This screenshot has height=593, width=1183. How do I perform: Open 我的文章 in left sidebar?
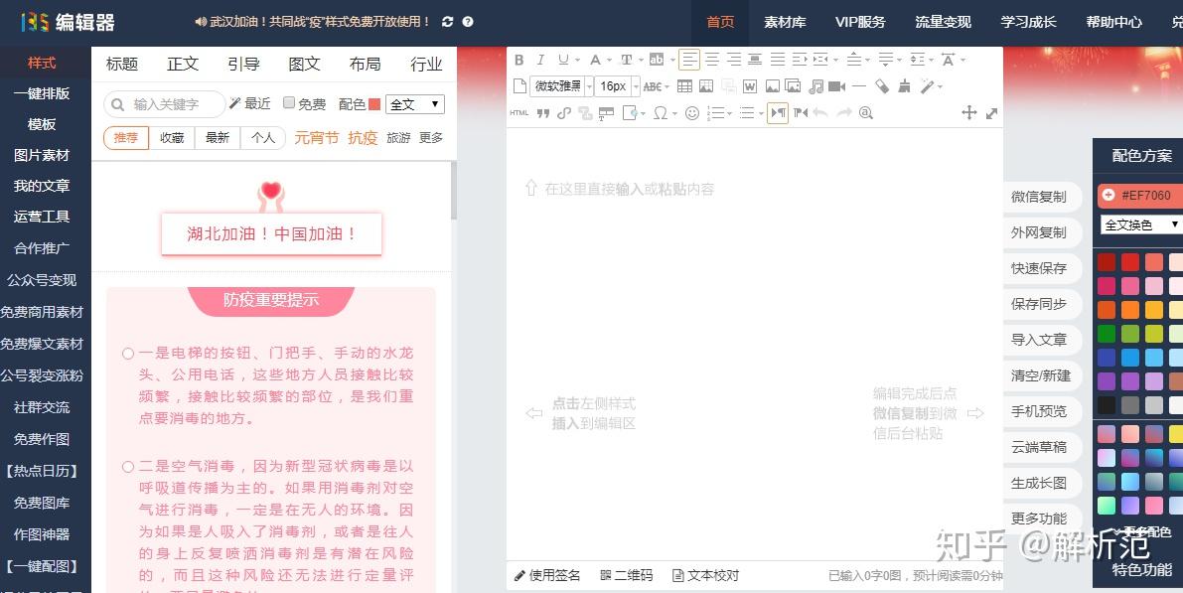[x=42, y=186]
